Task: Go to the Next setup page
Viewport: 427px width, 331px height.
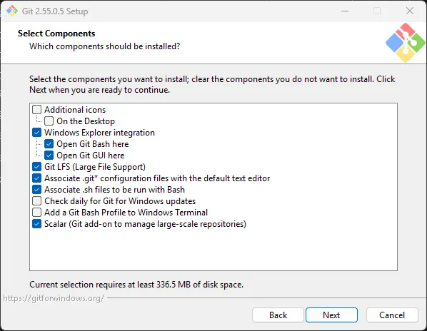Action: (331, 315)
